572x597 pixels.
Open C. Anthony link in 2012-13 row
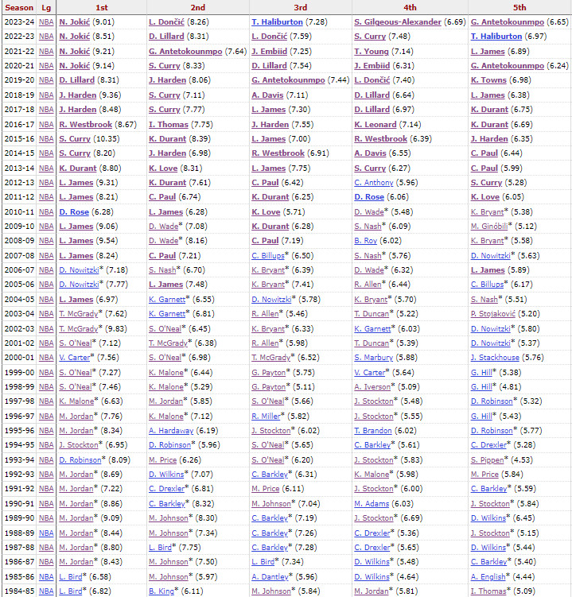[374, 183]
